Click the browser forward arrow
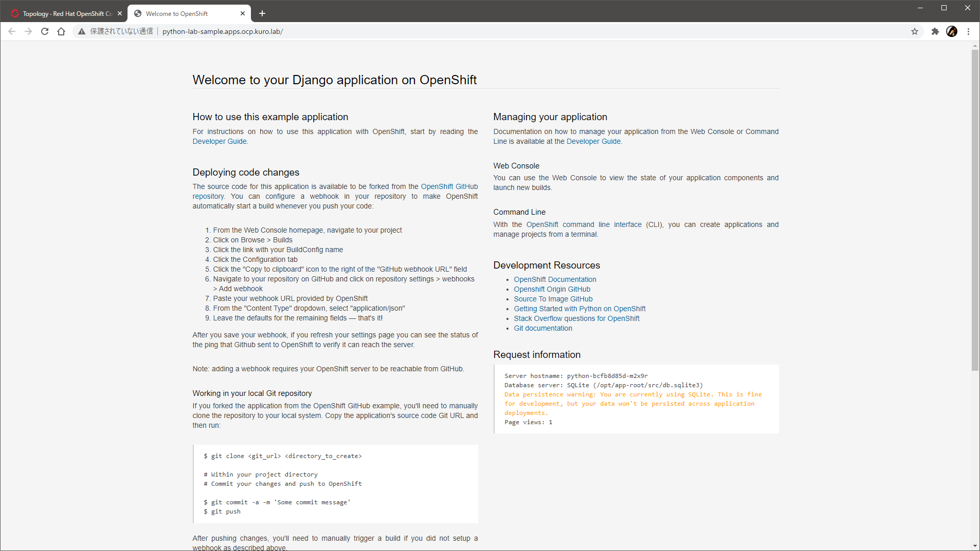The image size is (980, 551). pyautogui.click(x=28, y=31)
